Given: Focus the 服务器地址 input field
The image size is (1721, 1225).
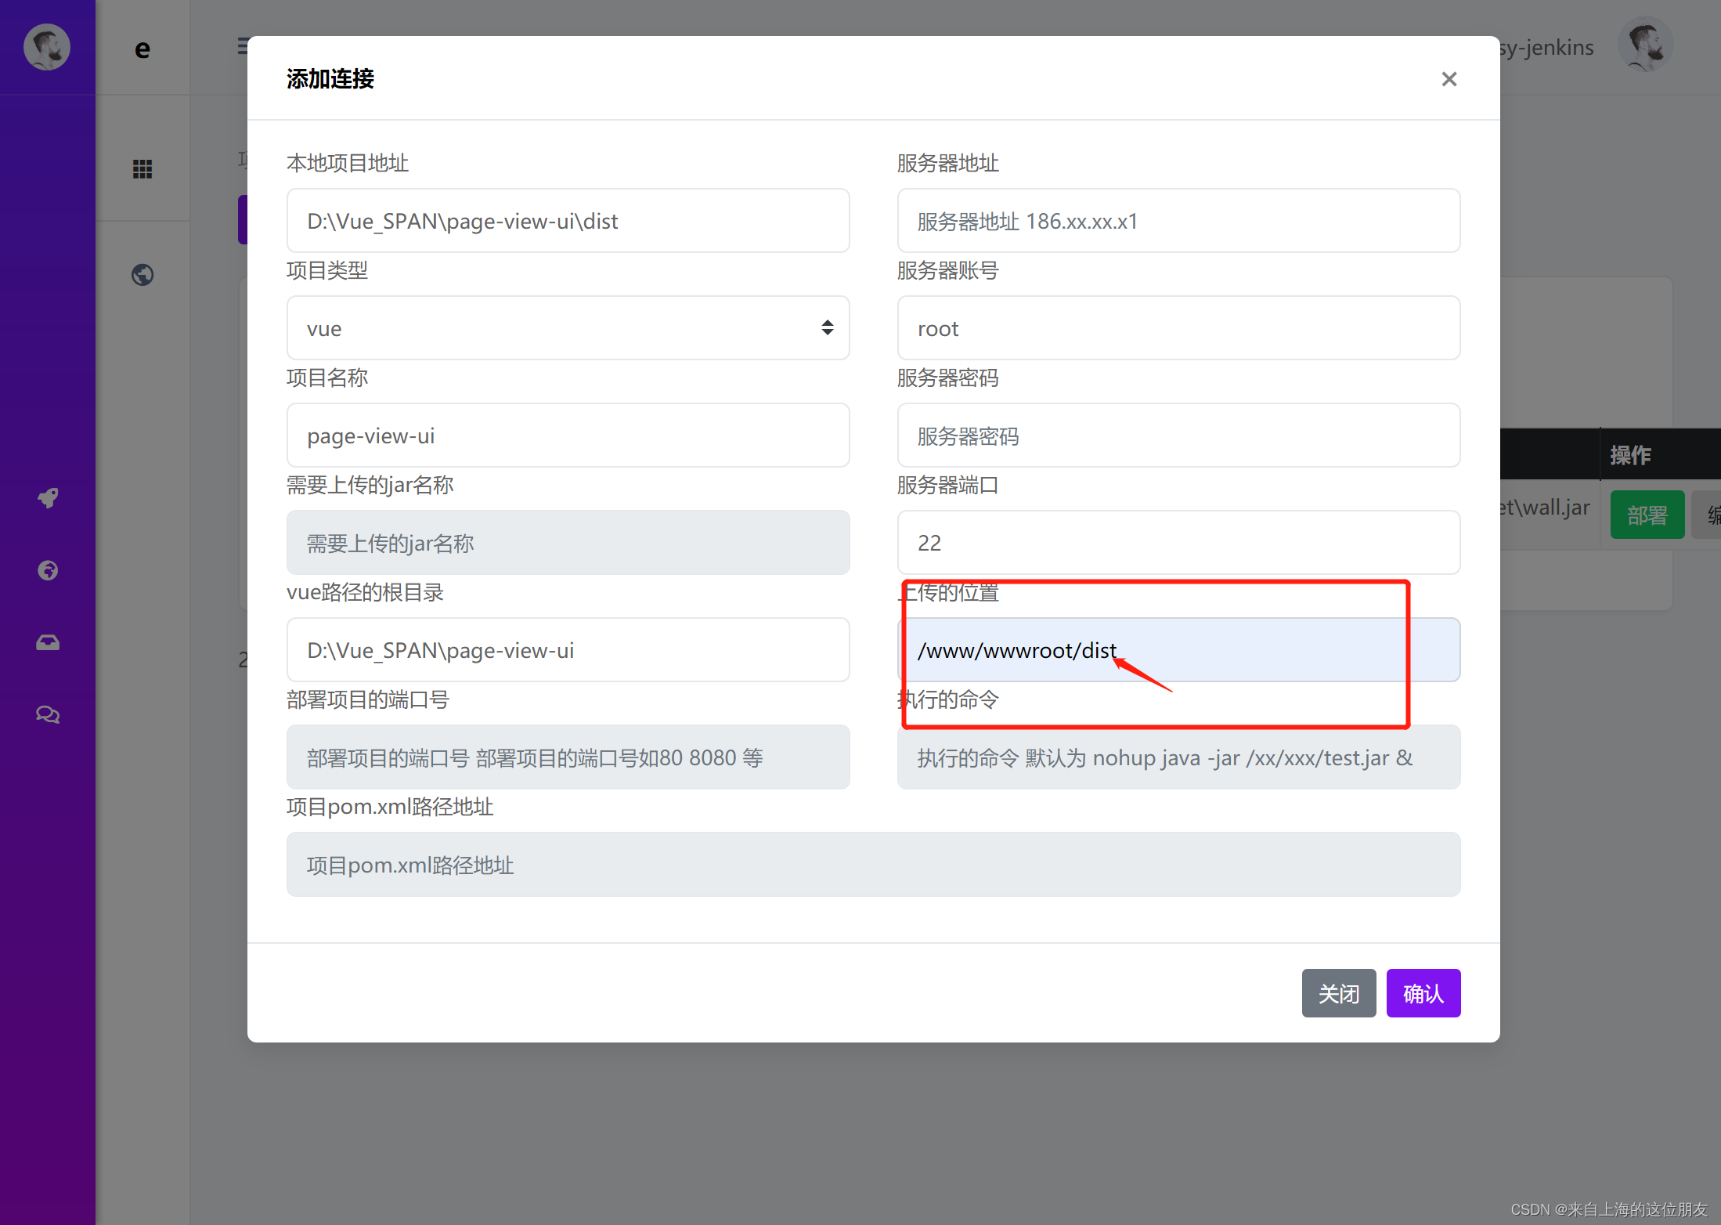Looking at the screenshot, I should [x=1178, y=221].
